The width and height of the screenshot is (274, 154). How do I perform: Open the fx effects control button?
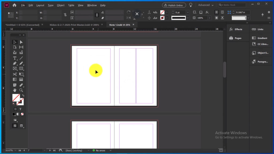(x=207, y=12)
